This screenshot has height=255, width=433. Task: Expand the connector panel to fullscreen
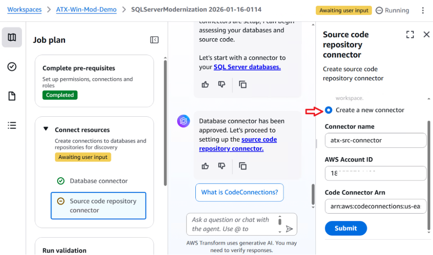coord(410,35)
